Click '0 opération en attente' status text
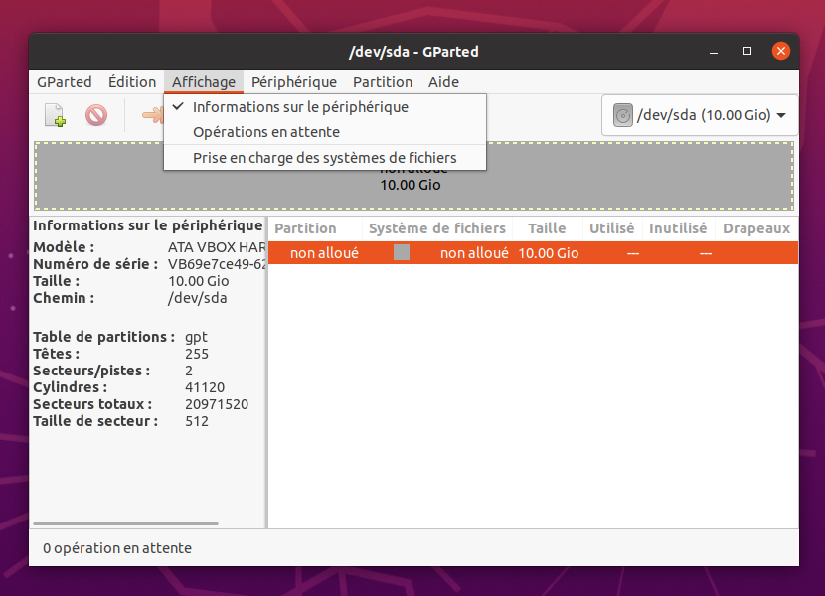Image resolution: width=825 pixels, height=596 pixels. [x=117, y=548]
